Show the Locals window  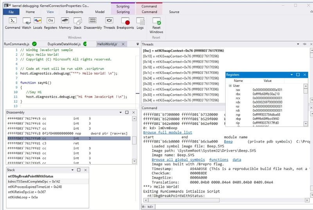[38, 23]
